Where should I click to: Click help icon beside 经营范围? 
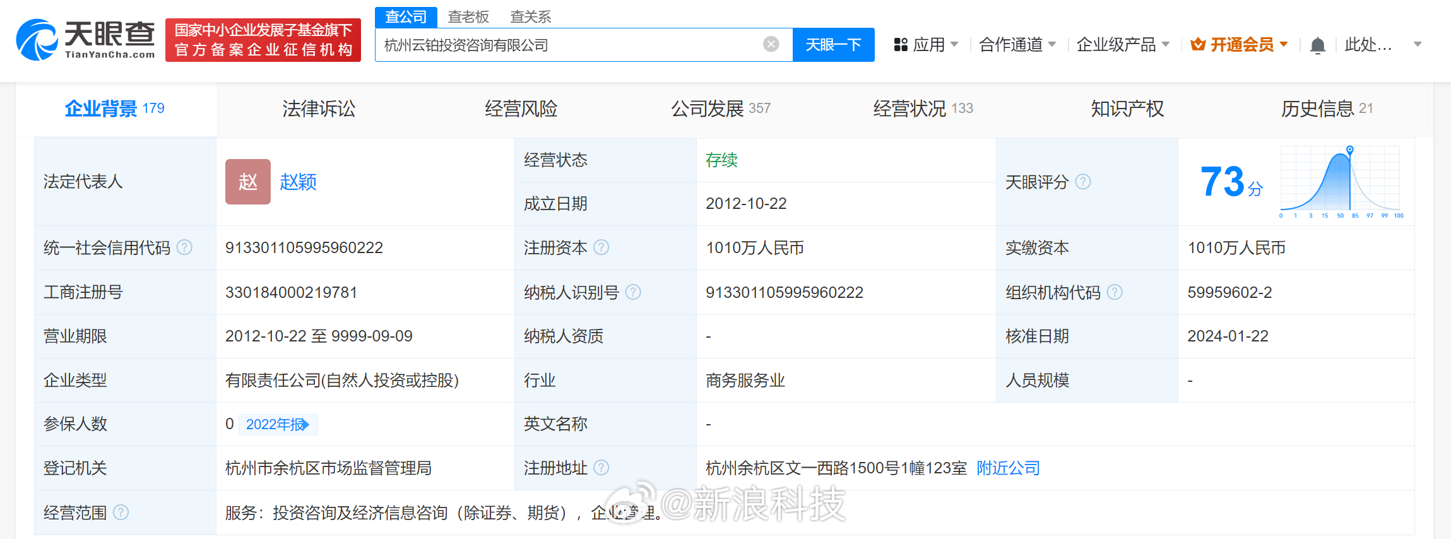point(121,512)
